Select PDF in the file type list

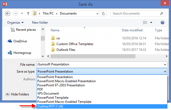[40, 89]
